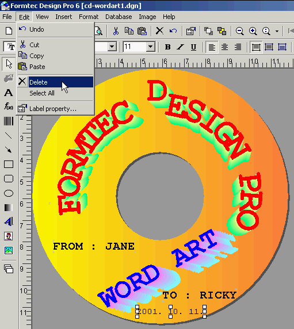The width and height of the screenshot is (294, 329).
Task: Click the Delete X toolbar icon
Action: [160, 31]
